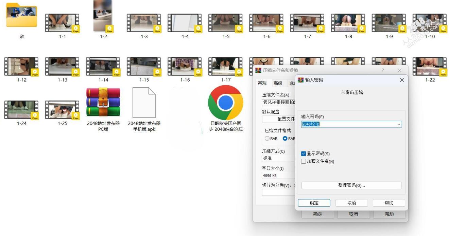Enable the 加密文件名 checkbox

click(304, 161)
